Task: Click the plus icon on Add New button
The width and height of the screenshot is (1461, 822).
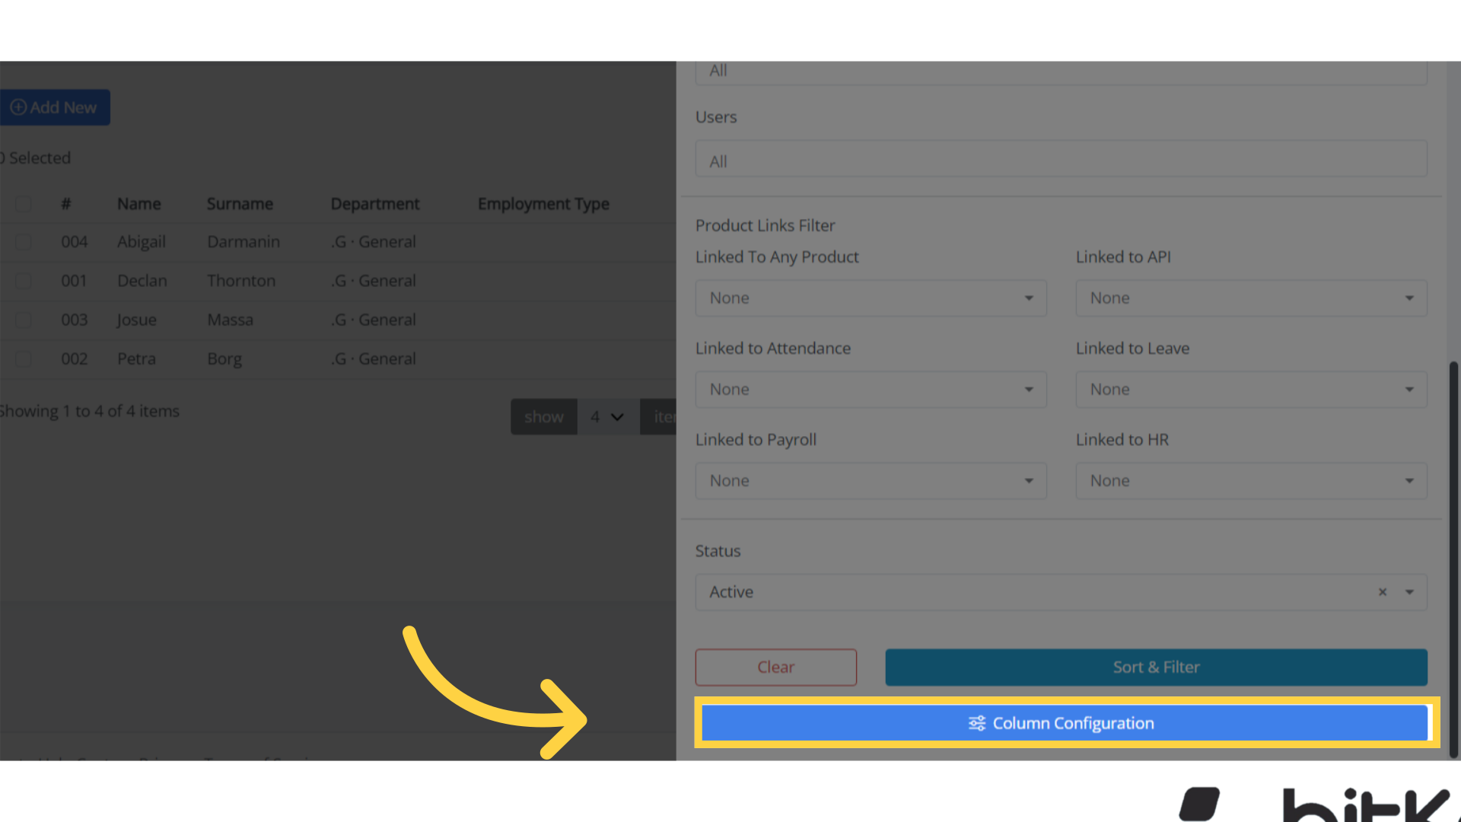Action: 18,107
